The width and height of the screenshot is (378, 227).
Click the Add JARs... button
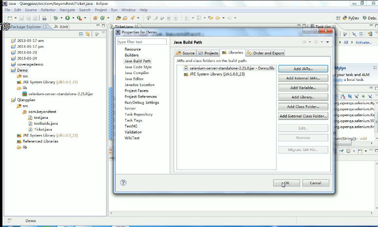pos(303,69)
